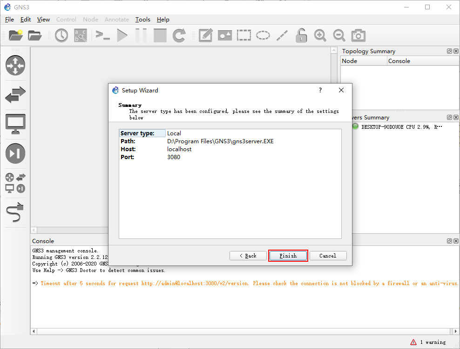Open the snapshot manager clock icon
Viewport: 460px width, 349px height.
[x=61, y=35]
